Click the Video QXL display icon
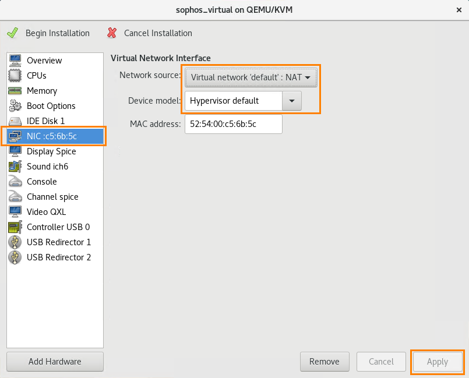 tap(15, 211)
